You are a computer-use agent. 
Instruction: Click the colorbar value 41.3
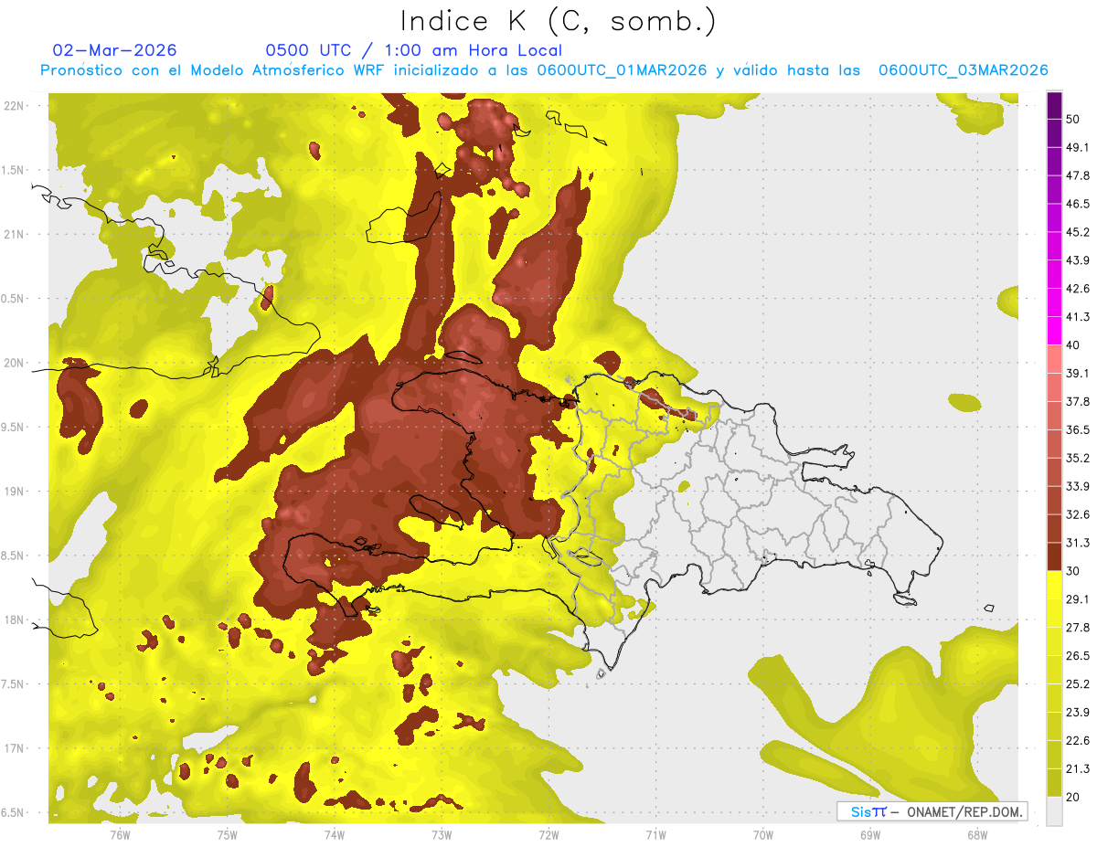click(x=1078, y=317)
